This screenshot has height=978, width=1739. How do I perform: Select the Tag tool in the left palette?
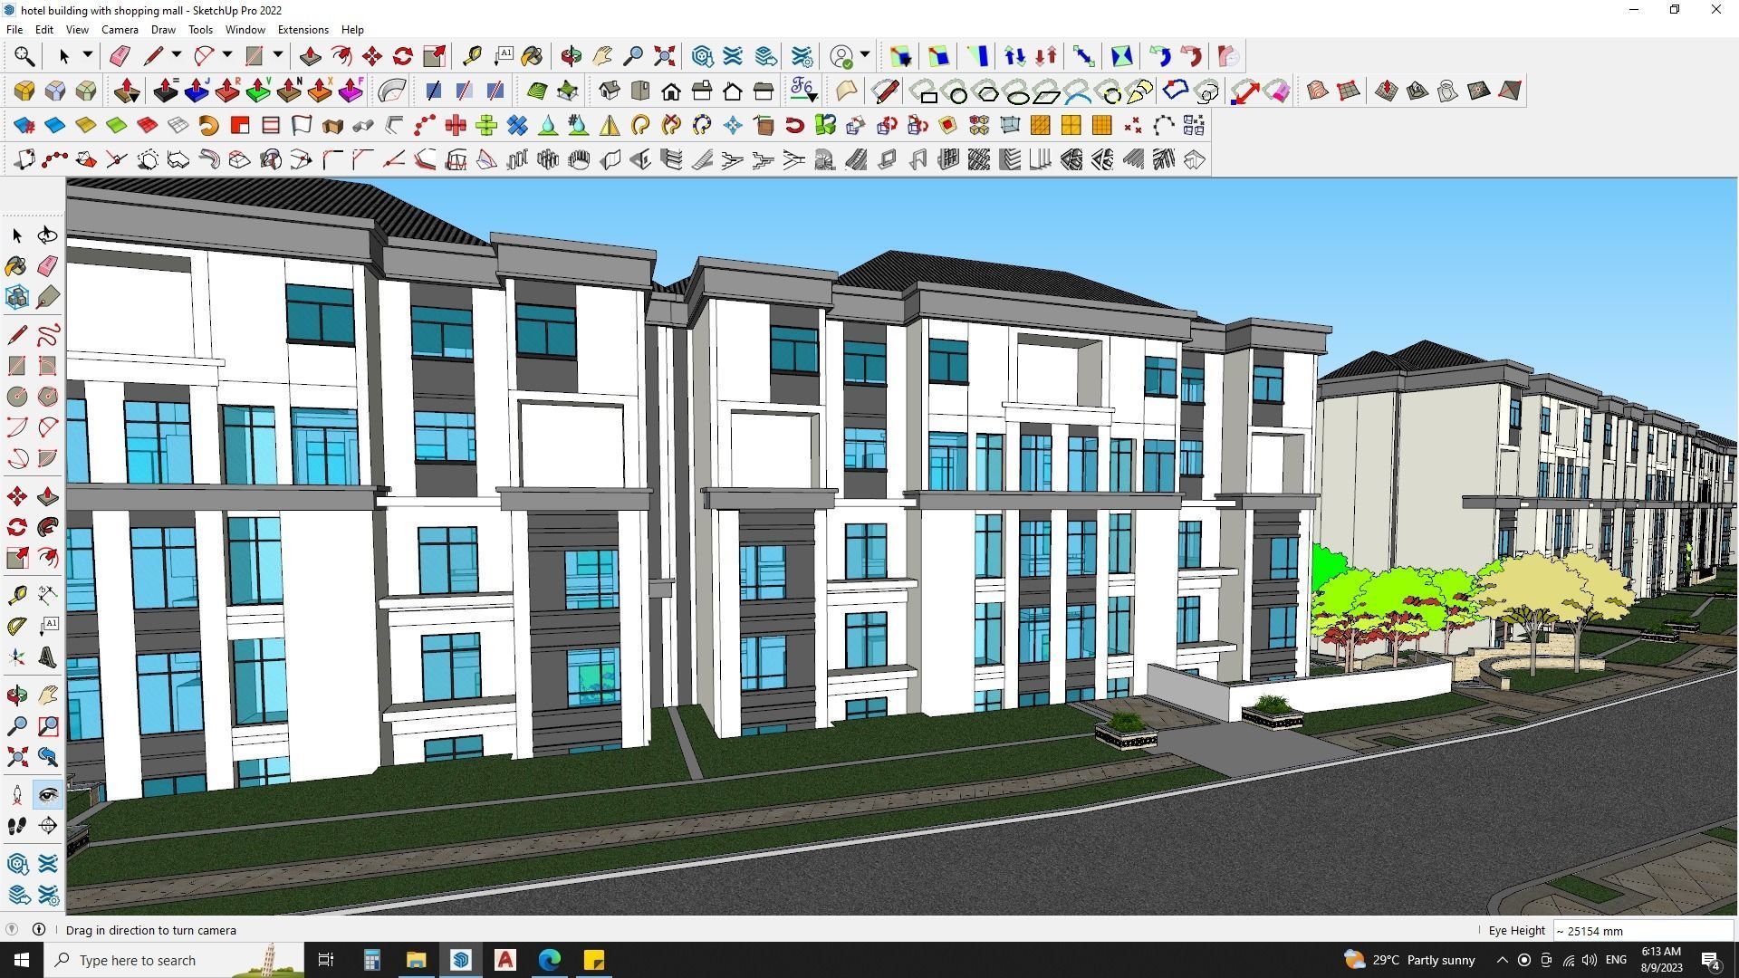[x=48, y=297]
